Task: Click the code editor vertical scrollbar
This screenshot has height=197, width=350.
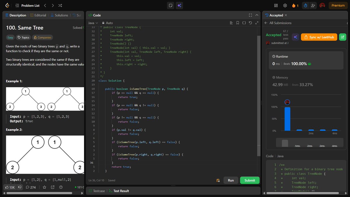Action: [x=258, y=96]
